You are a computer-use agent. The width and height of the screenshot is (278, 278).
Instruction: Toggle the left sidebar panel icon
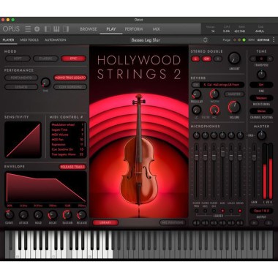(x=48, y=29)
